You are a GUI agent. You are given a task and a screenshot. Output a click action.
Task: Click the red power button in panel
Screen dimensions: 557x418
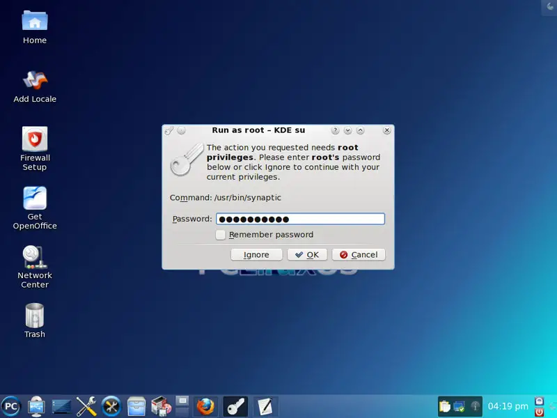click(540, 411)
